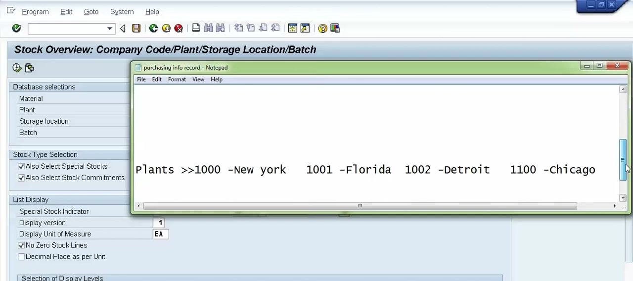Click the text '1100 -Chicago' in Notepad
Image resolution: width=633 pixels, height=281 pixels.
552,170
